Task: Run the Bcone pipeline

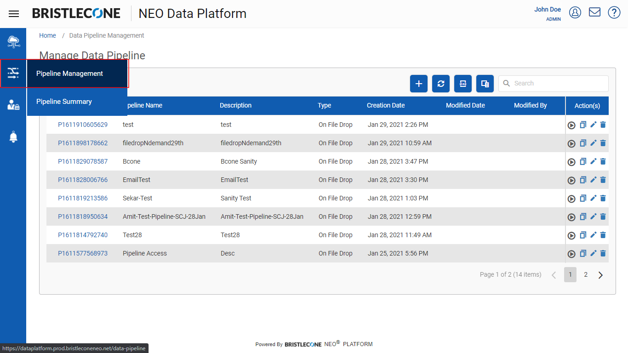Action: (571, 162)
